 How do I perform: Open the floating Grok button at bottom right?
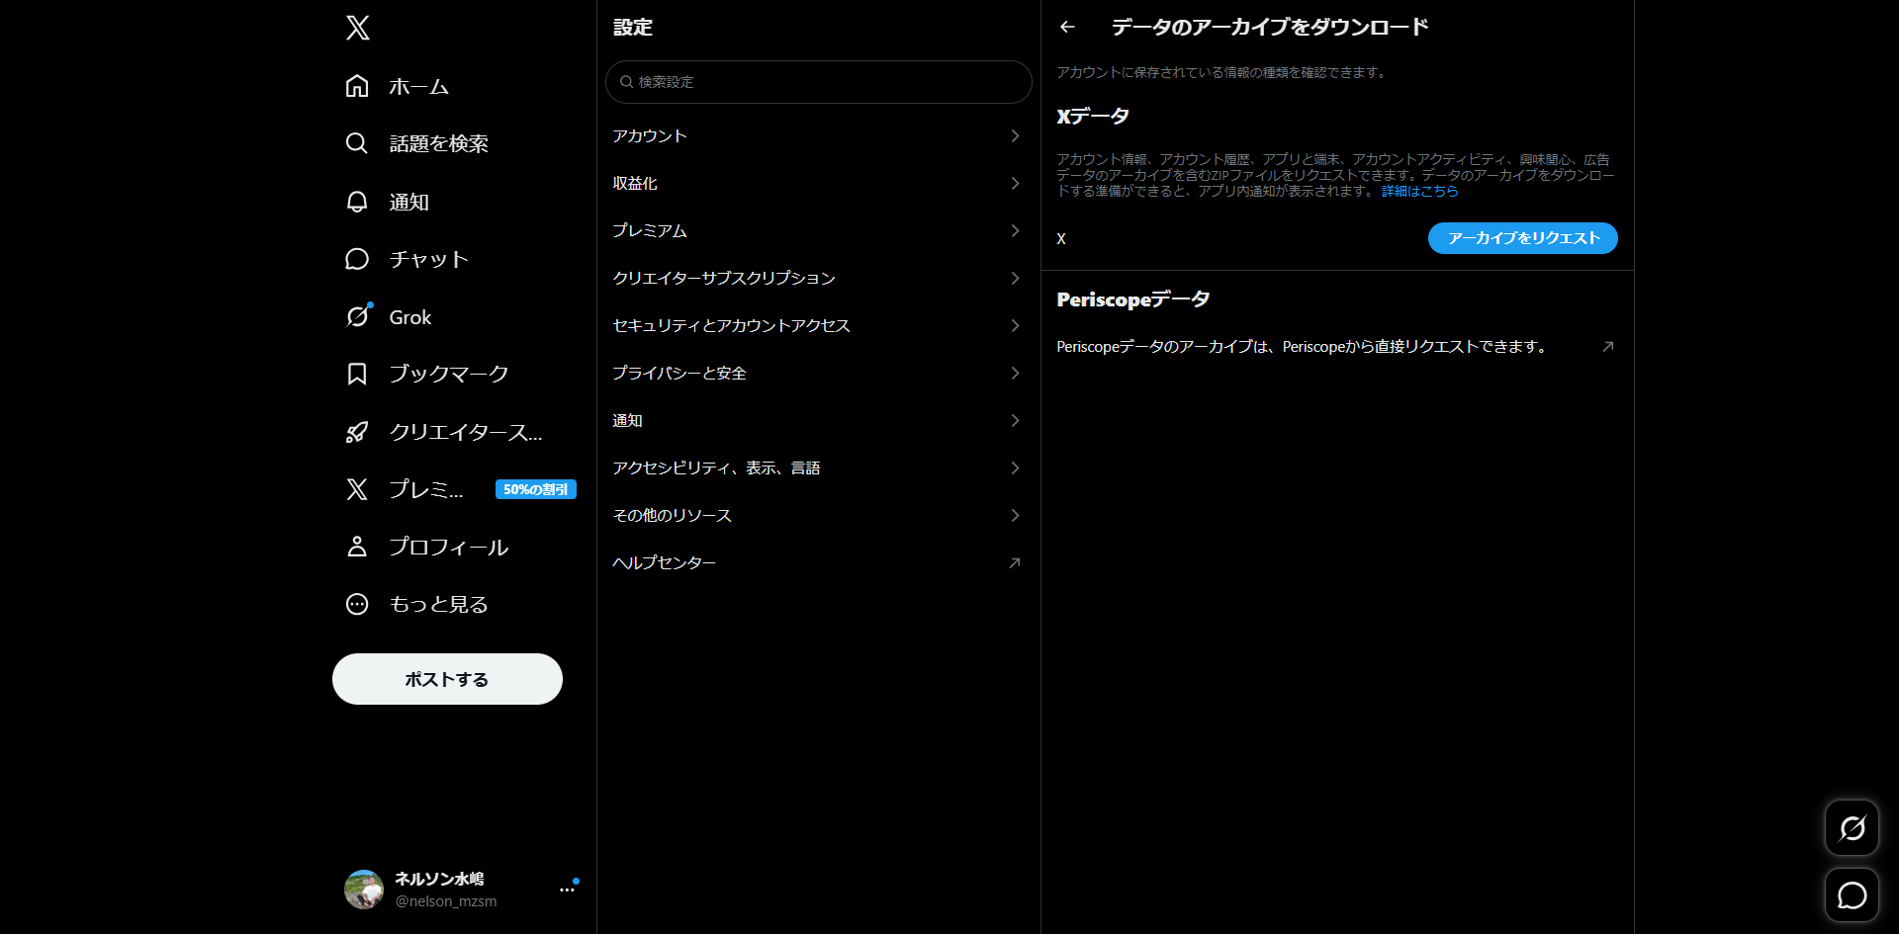[1852, 828]
